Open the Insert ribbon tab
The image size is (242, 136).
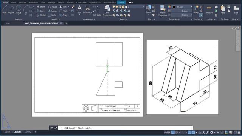(x=13, y=2)
